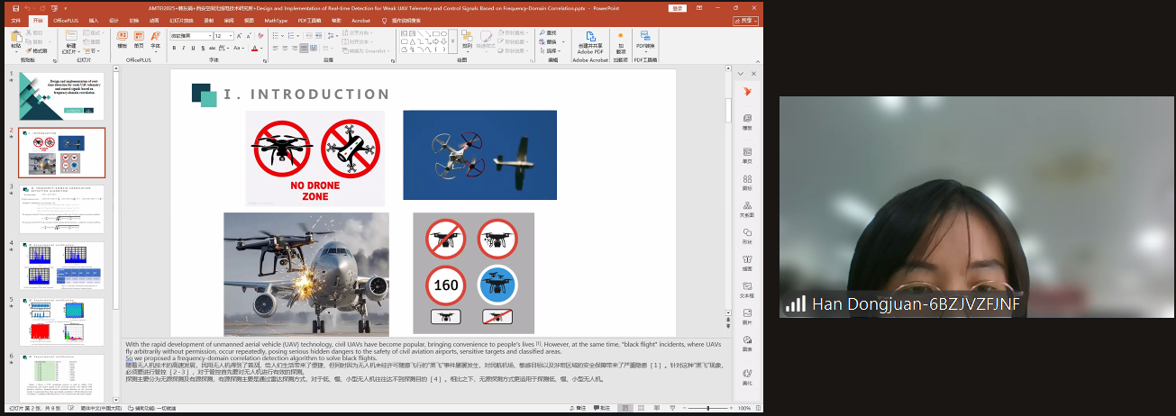The width and height of the screenshot is (1176, 416).
Task: Expand the font size dropdown
Action: coord(232,36)
